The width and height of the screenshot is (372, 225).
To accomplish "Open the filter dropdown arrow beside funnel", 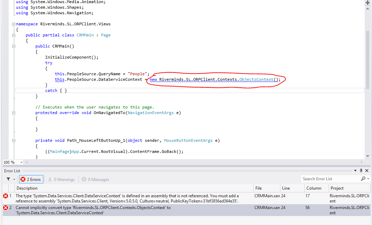I will (14, 180).
